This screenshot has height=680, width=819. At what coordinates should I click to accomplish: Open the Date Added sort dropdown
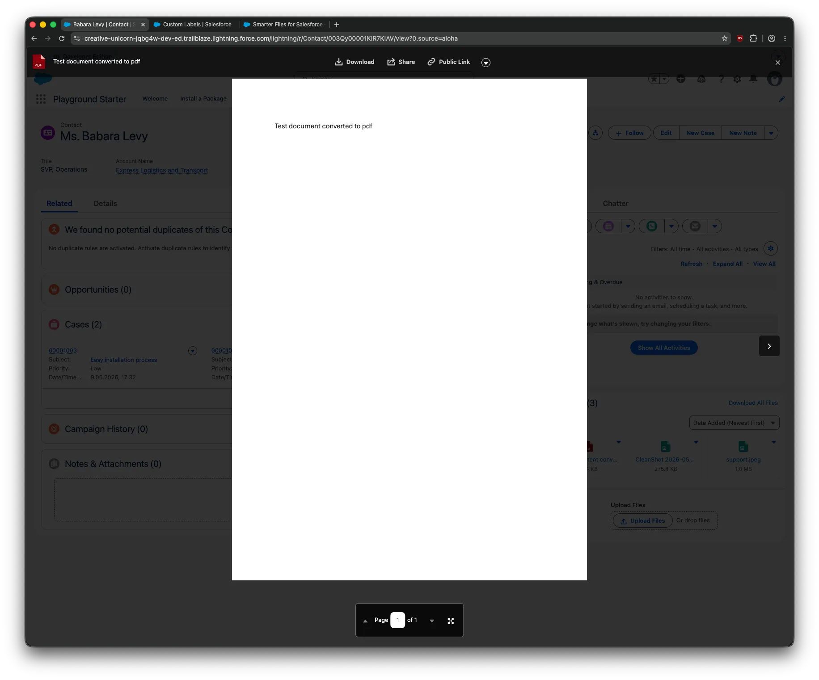click(x=734, y=423)
